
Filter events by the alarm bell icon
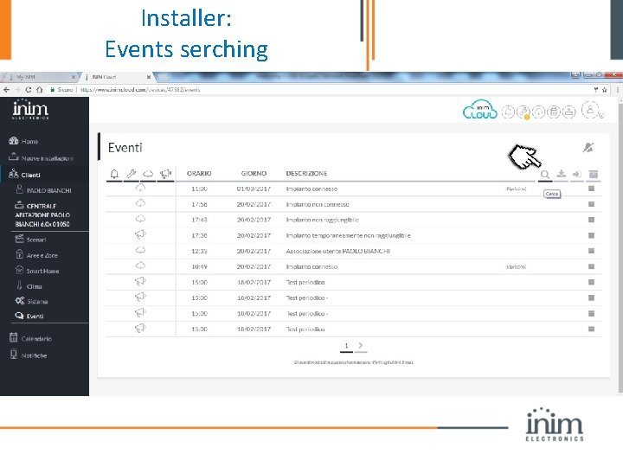[114, 174]
